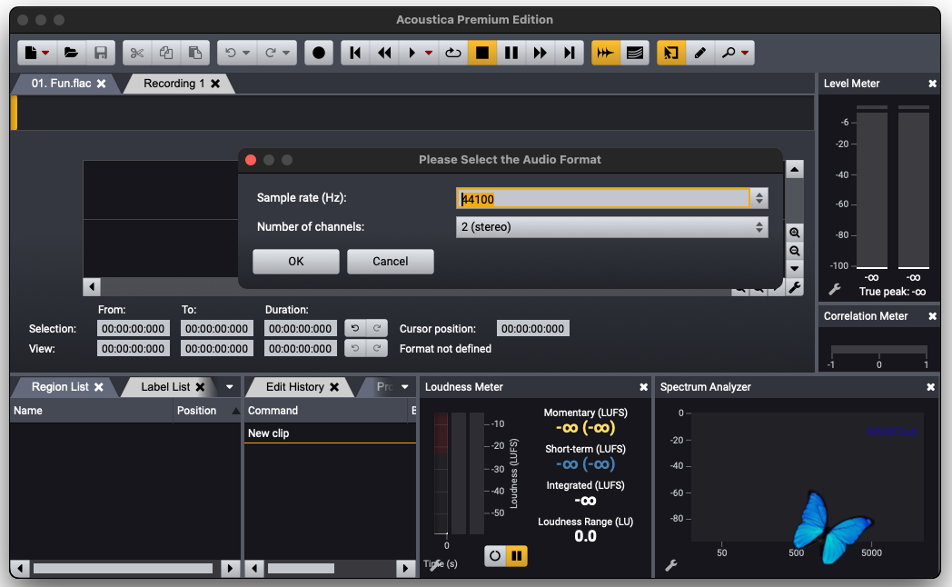The width and height of the screenshot is (952, 587).
Task: Click the Cursor position time field
Action: pyautogui.click(x=532, y=328)
